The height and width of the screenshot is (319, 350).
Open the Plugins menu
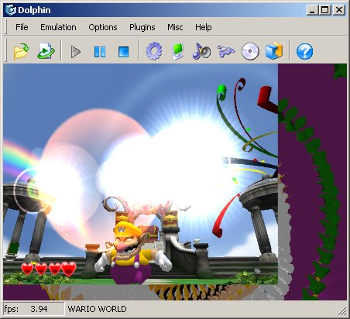coord(142,27)
